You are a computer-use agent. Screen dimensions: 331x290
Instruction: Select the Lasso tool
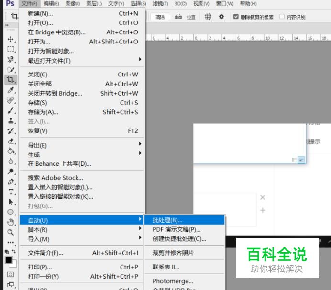pos(11,59)
